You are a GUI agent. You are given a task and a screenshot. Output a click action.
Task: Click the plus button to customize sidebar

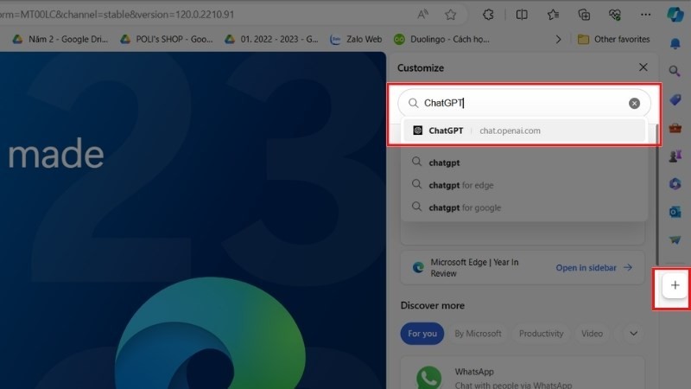click(675, 285)
